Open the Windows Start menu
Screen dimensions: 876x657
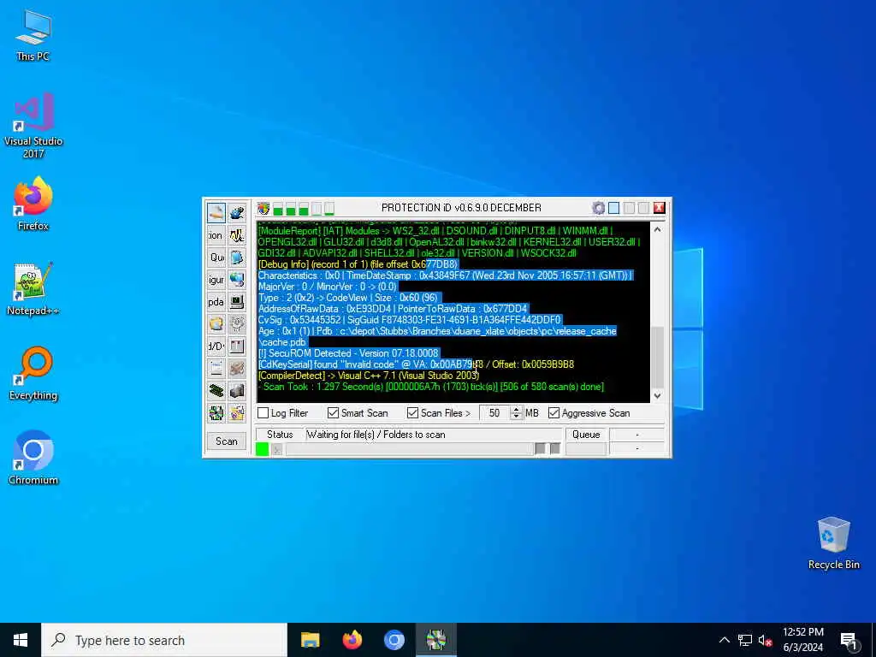(21, 640)
